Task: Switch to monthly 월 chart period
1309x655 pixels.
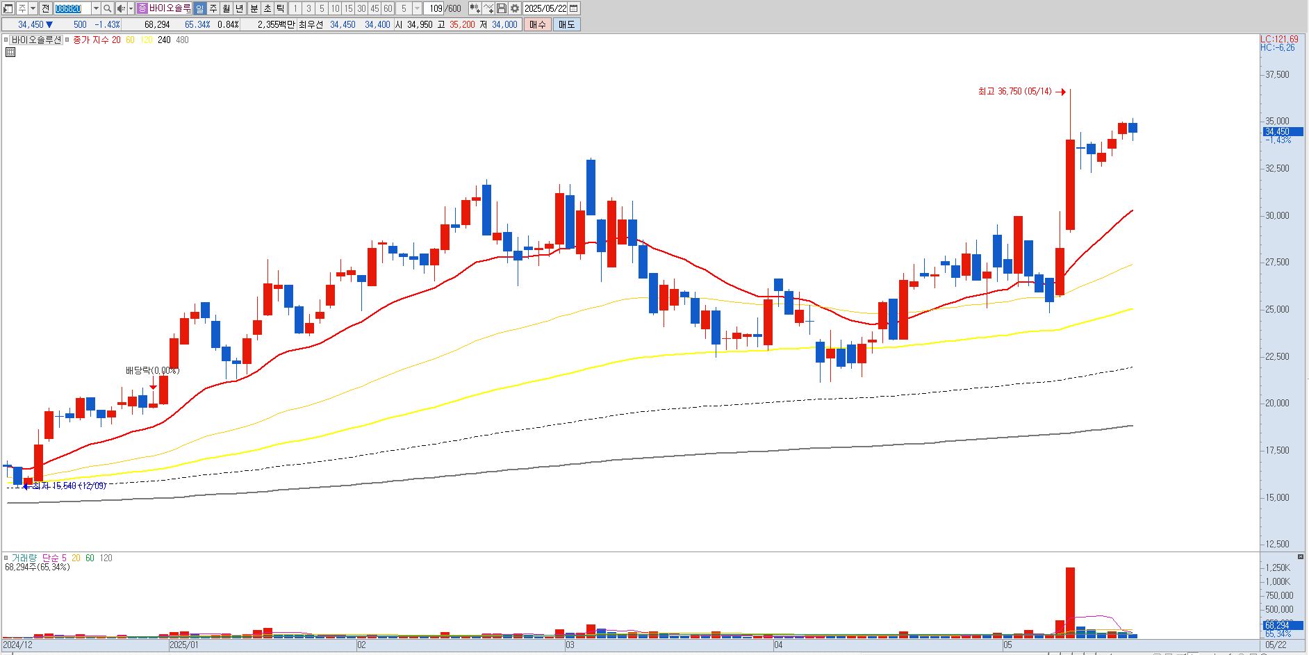Action: pyautogui.click(x=226, y=8)
